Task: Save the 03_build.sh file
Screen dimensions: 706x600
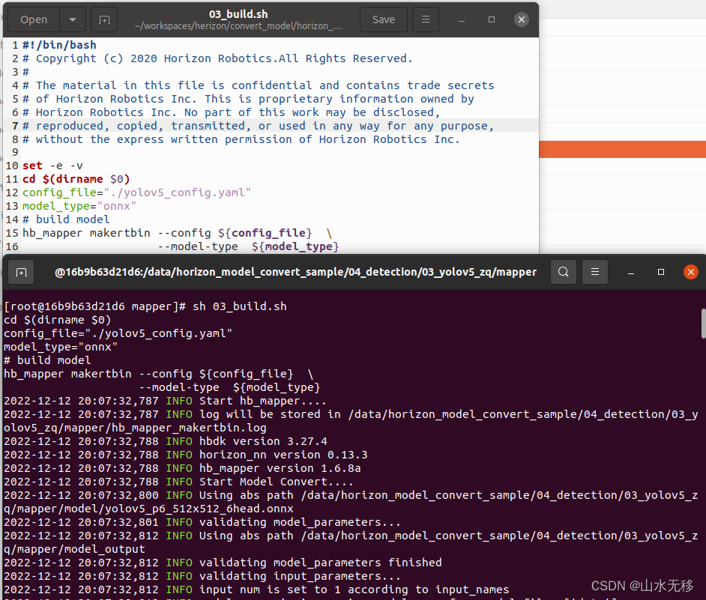Action: tap(383, 19)
